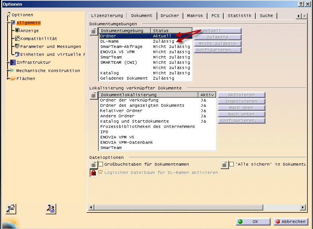This screenshot has height=229, width=313.
Task: Click the Flächen category icon
Action: [x=13, y=78]
